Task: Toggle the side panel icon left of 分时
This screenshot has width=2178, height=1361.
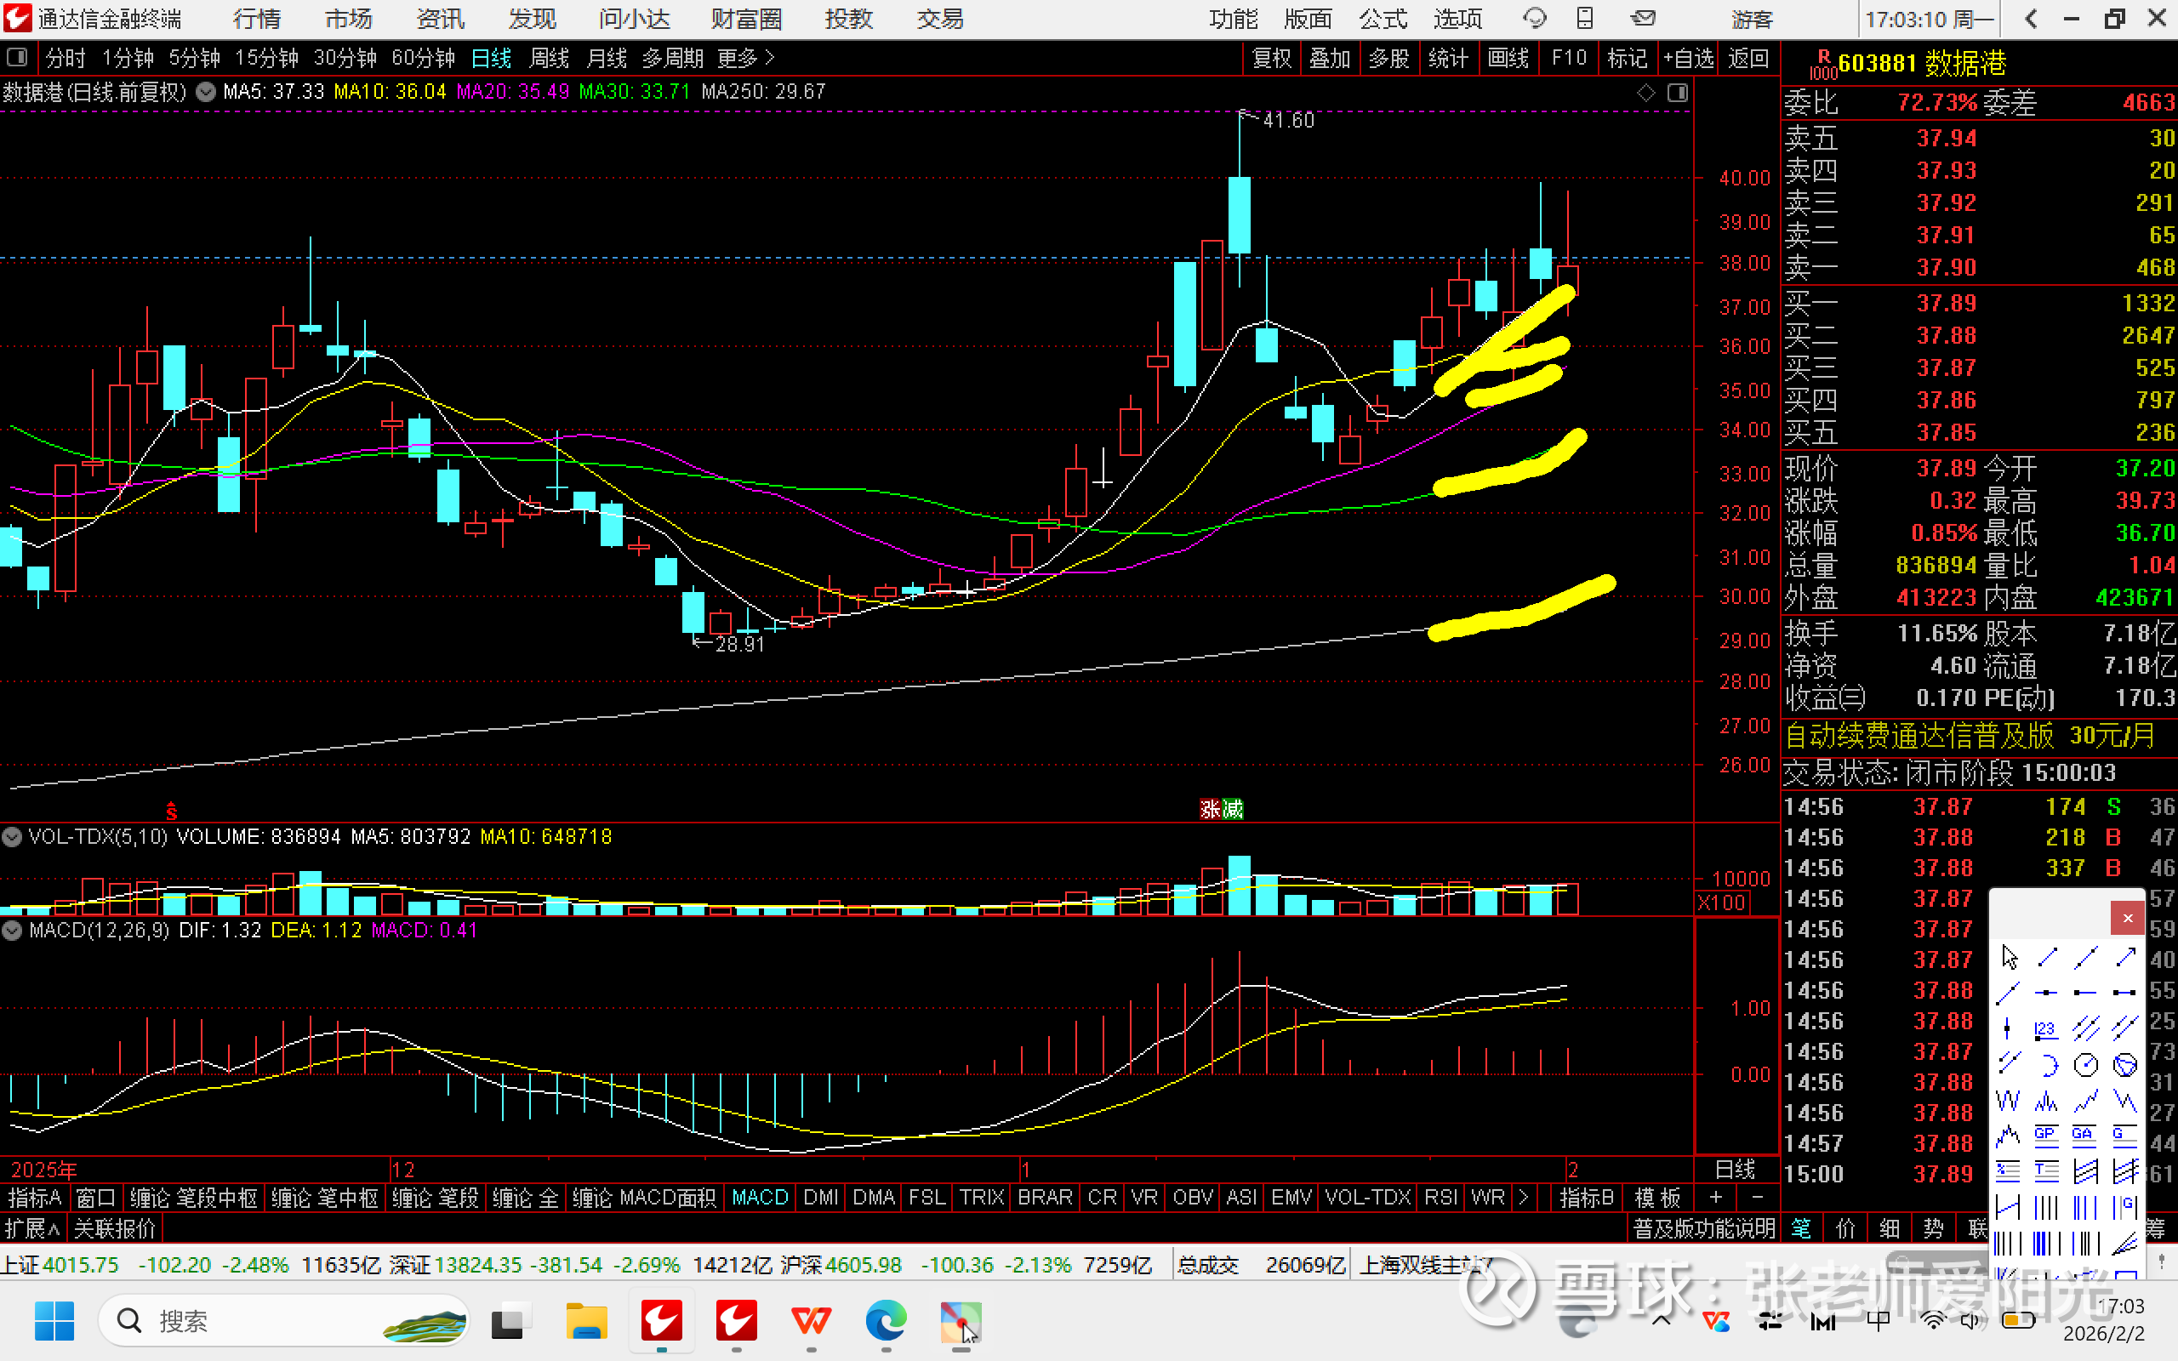Action: [16, 58]
